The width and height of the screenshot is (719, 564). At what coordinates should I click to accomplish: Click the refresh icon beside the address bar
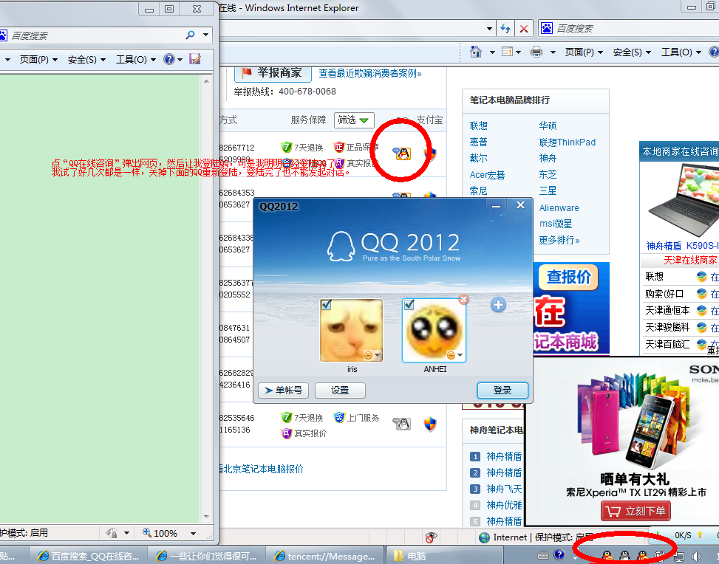pos(505,28)
